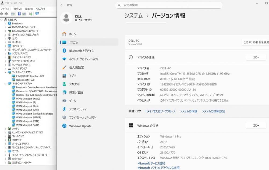The width and height of the screenshot is (269, 170).
Task: Open アクセシビリティ settings page
Action: pyautogui.click(x=89, y=109)
